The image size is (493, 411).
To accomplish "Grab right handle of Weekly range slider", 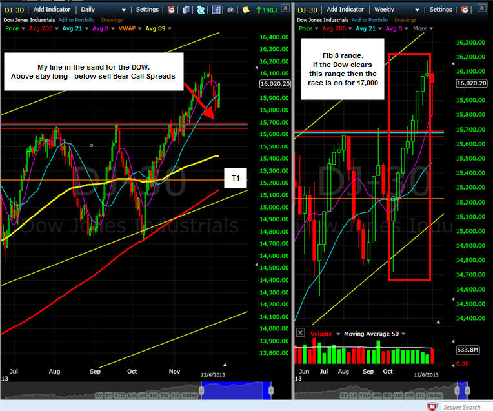I will pyautogui.click(x=468, y=390).
